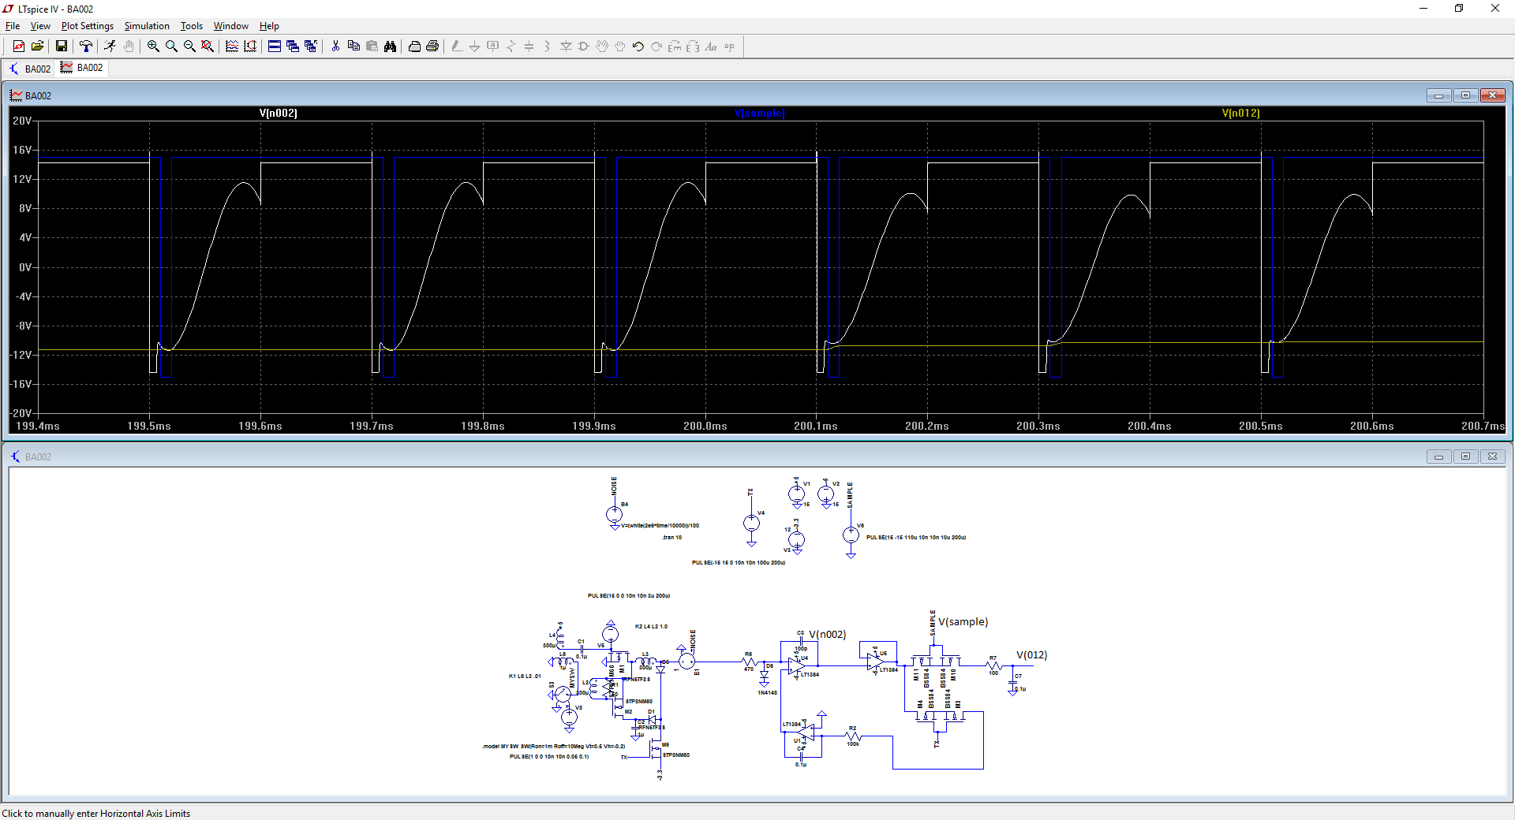This screenshot has height=820, width=1515.
Task: Save the file with the floppy disk icon
Action: (61, 47)
